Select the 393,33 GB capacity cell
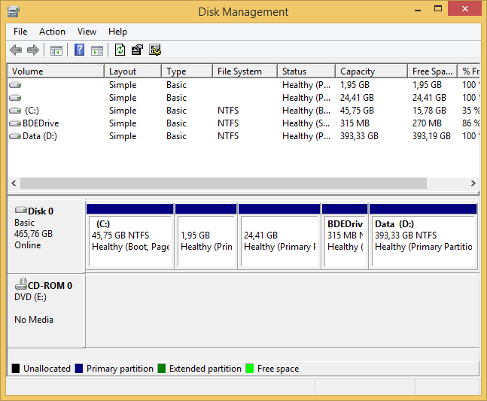The image size is (487, 401). point(359,136)
